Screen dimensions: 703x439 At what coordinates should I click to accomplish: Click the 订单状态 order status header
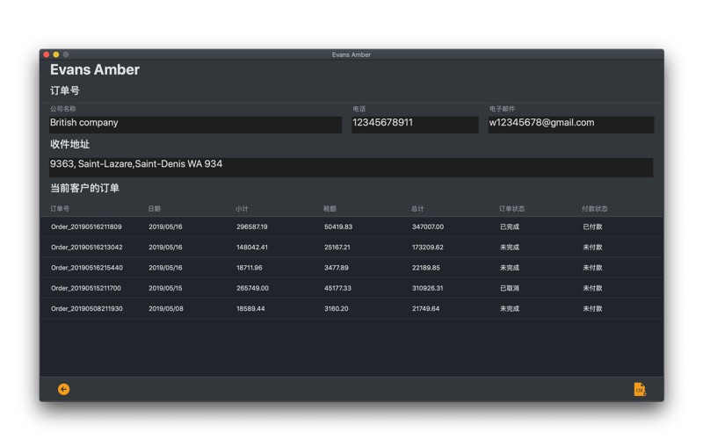pyautogui.click(x=511, y=209)
